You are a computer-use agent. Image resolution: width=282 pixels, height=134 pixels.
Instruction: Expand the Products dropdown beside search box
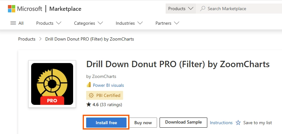[181, 9]
